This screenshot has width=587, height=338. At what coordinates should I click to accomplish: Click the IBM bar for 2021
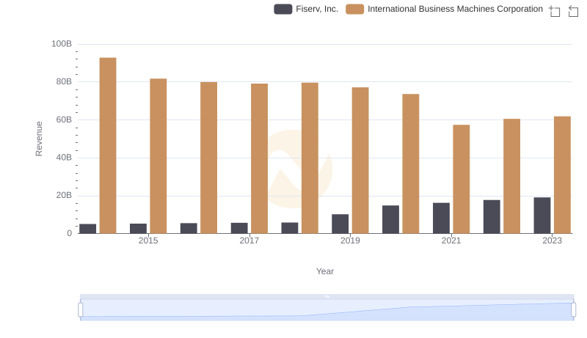click(x=462, y=179)
